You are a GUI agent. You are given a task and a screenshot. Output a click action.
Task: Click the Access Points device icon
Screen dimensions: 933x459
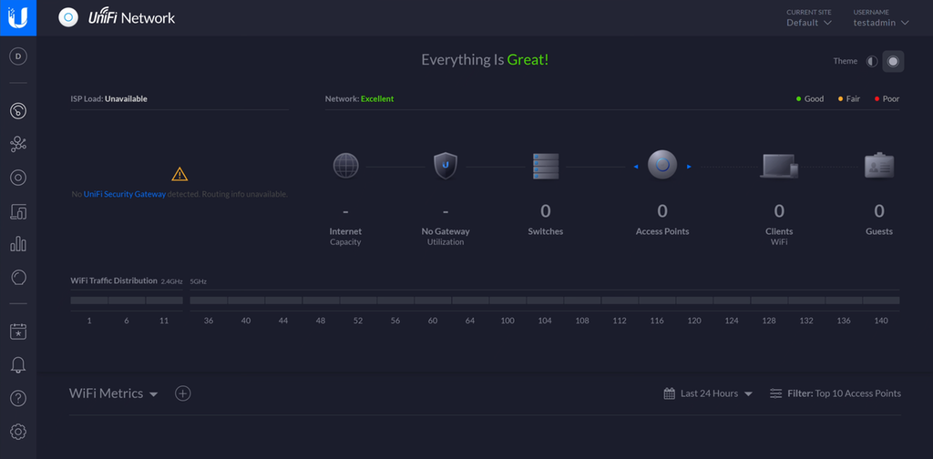[662, 164]
